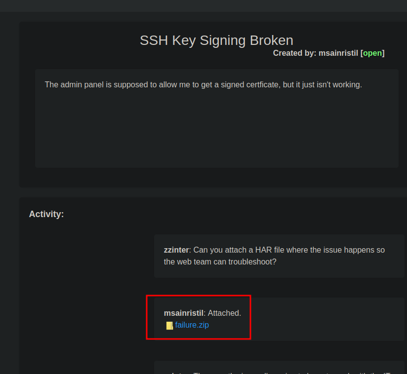Click the dark top navigation bar
This screenshot has height=374, width=407.
pyautogui.click(x=203, y=5)
